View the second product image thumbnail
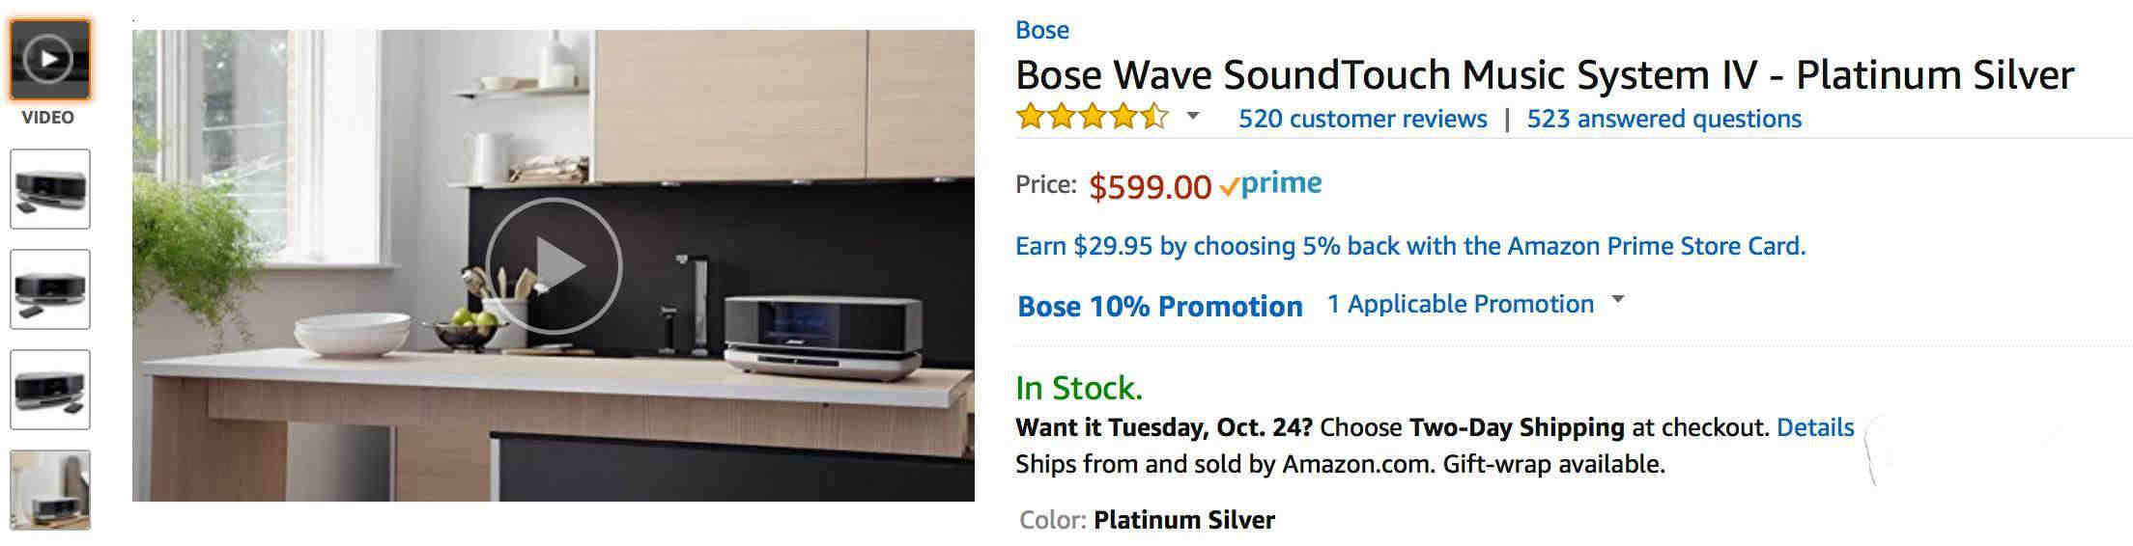 [x=50, y=189]
